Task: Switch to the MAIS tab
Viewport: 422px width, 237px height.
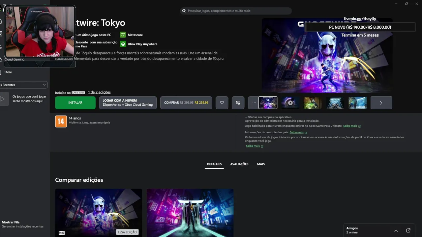Action: pos(261,164)
